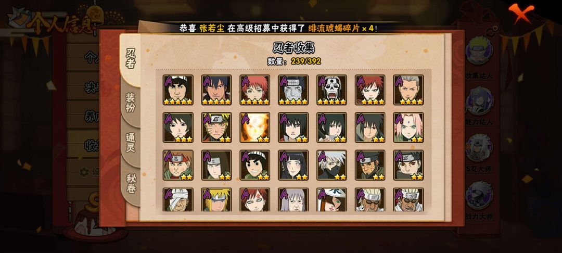Switch to the 装扮 side tab

pos(131,103)
